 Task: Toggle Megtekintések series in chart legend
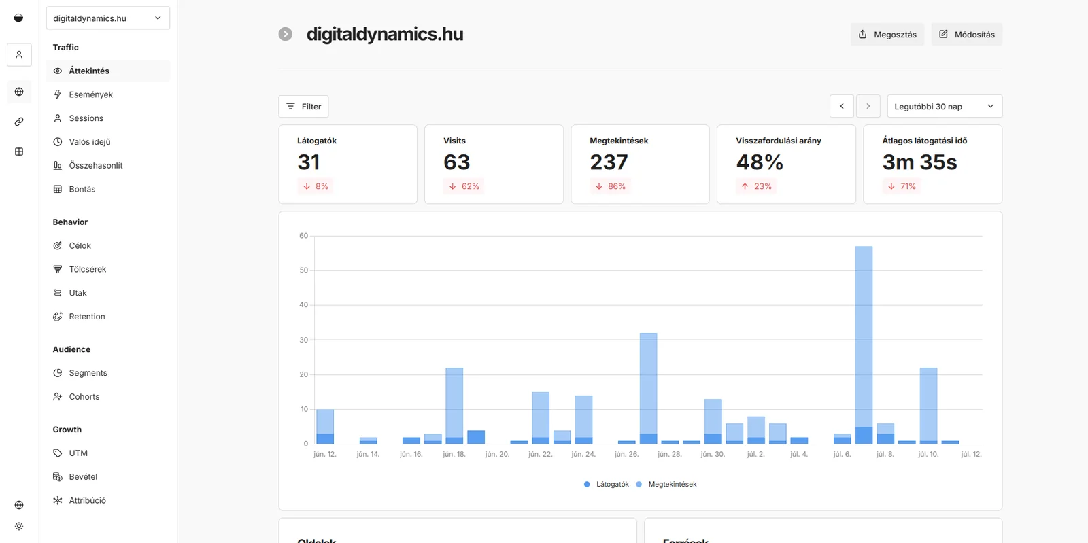666,484
